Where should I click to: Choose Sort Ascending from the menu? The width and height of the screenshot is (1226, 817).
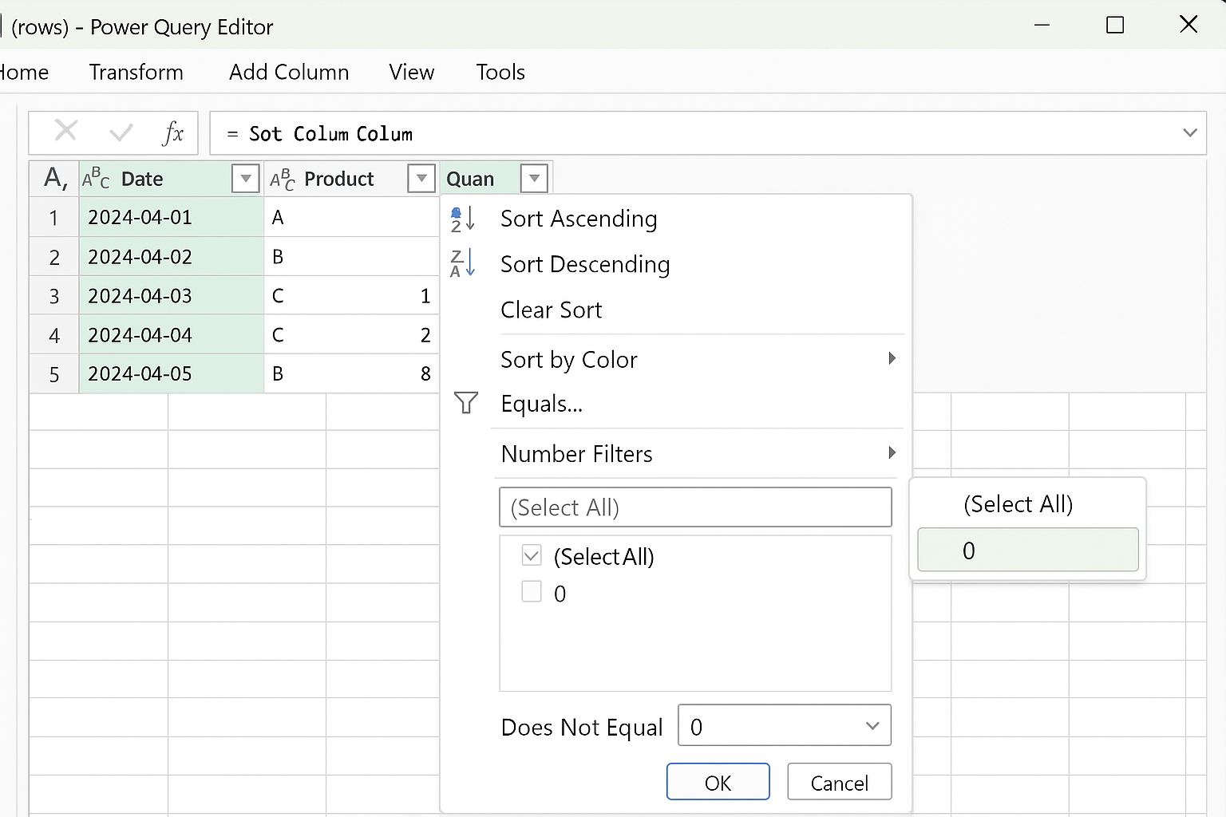tap(579, 219)
